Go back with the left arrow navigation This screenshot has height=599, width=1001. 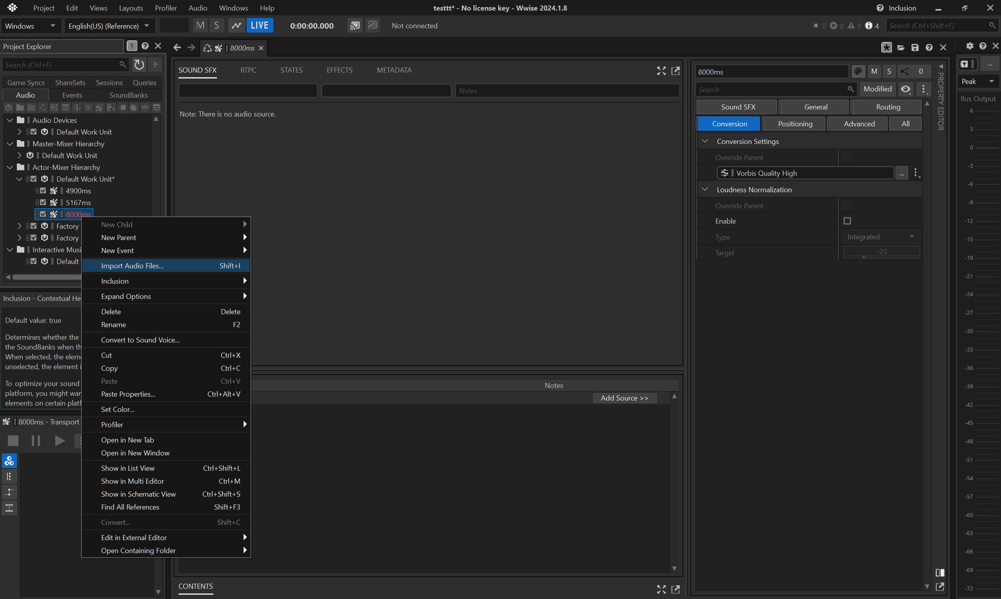pos(177,47)
